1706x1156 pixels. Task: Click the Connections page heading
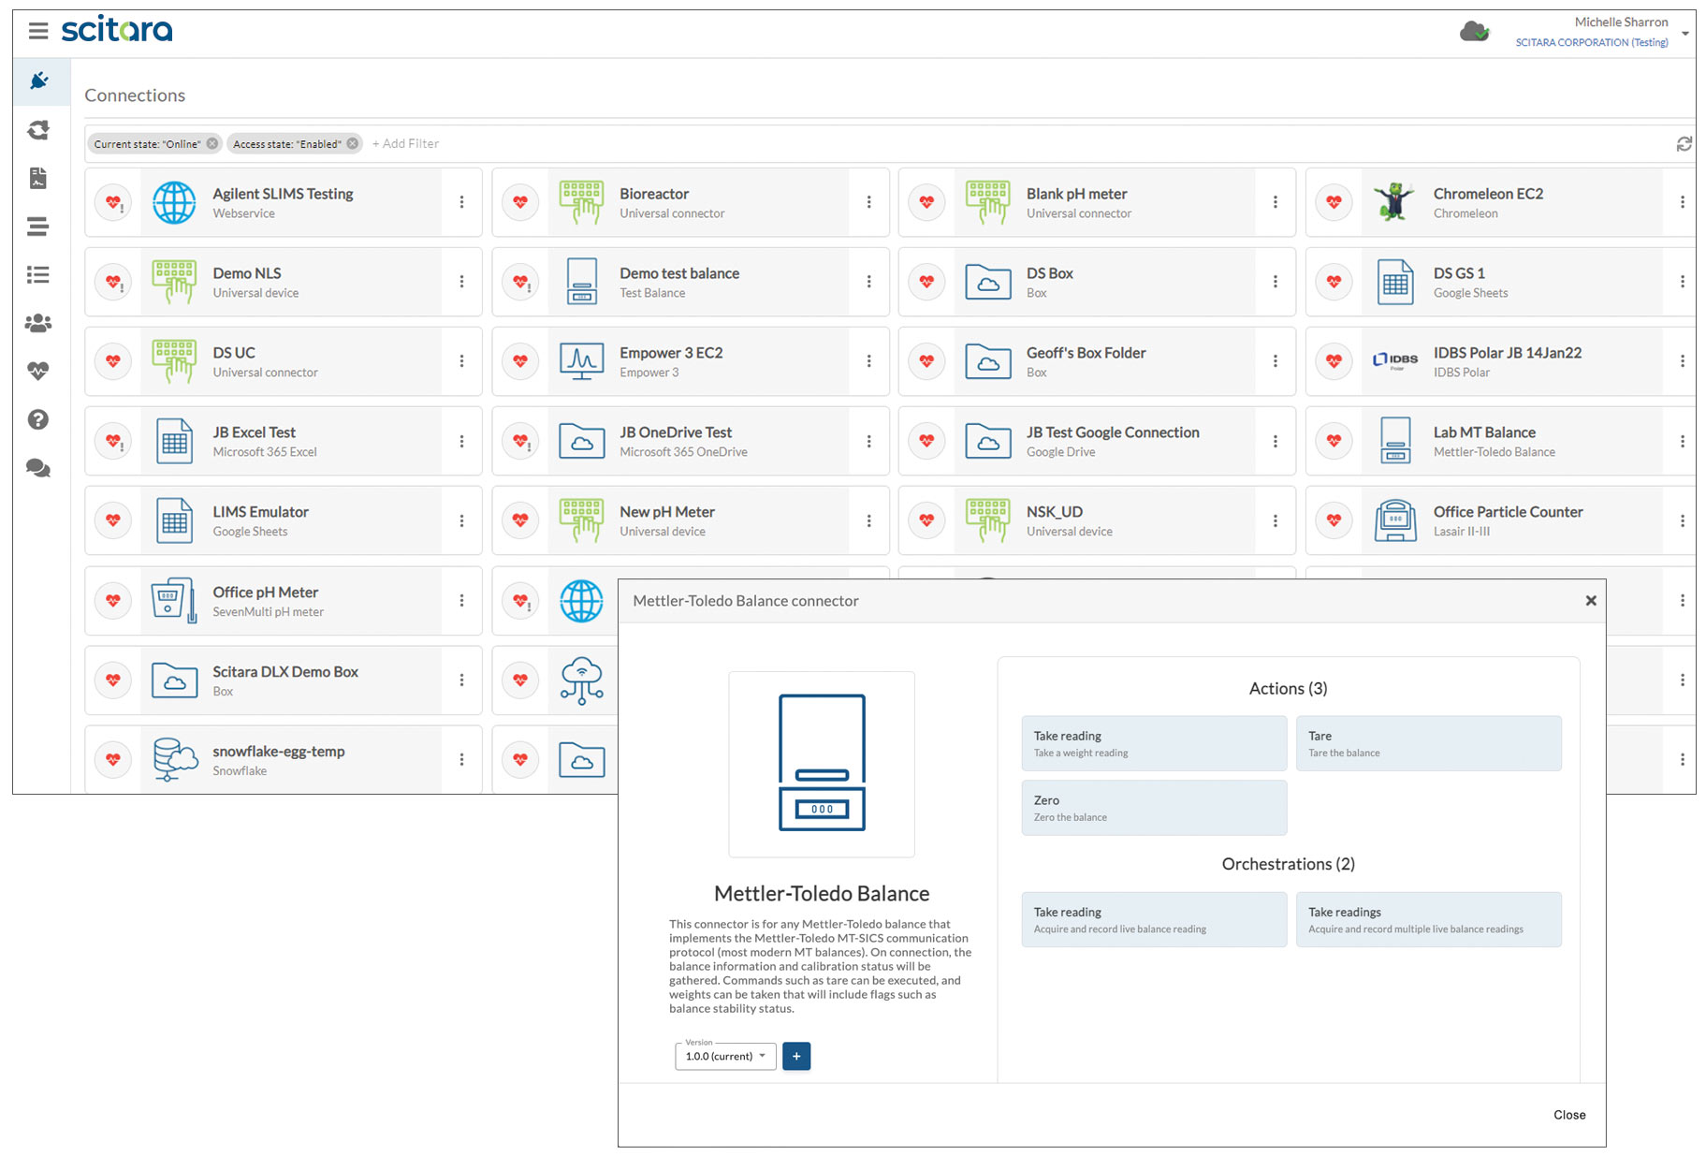pos(135,95)
